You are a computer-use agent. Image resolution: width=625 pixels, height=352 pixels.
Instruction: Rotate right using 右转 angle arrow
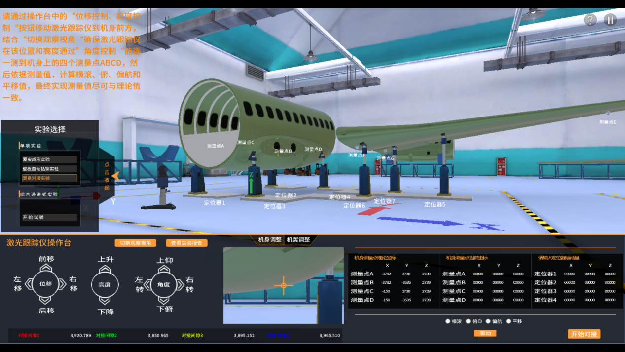[180, 284]
